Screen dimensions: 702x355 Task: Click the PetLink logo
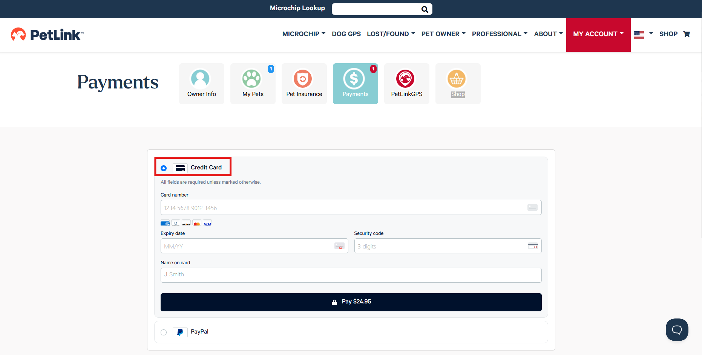click(47, 35)
